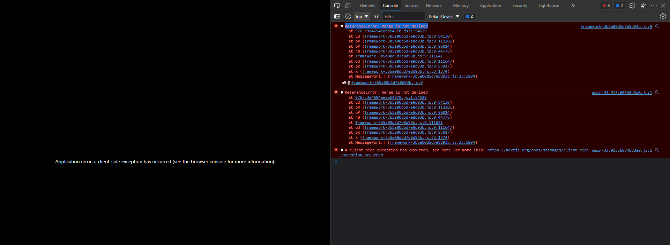Open the uU frame link 9:84130 in first error
The height and width of the screenshot is (245, 670).
tap(407, 36)
